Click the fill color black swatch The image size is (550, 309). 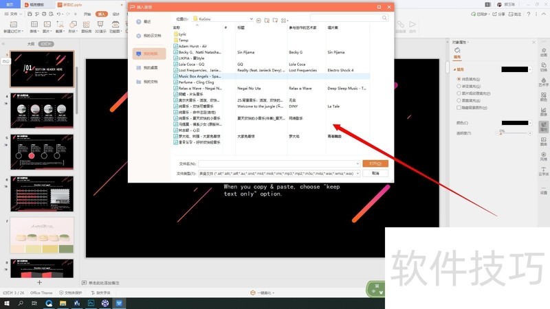point(514,69)
